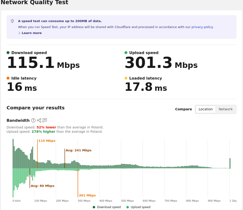Click the Bandwidth share icon
Screen dimensions: 243x210
pos(39,120)
